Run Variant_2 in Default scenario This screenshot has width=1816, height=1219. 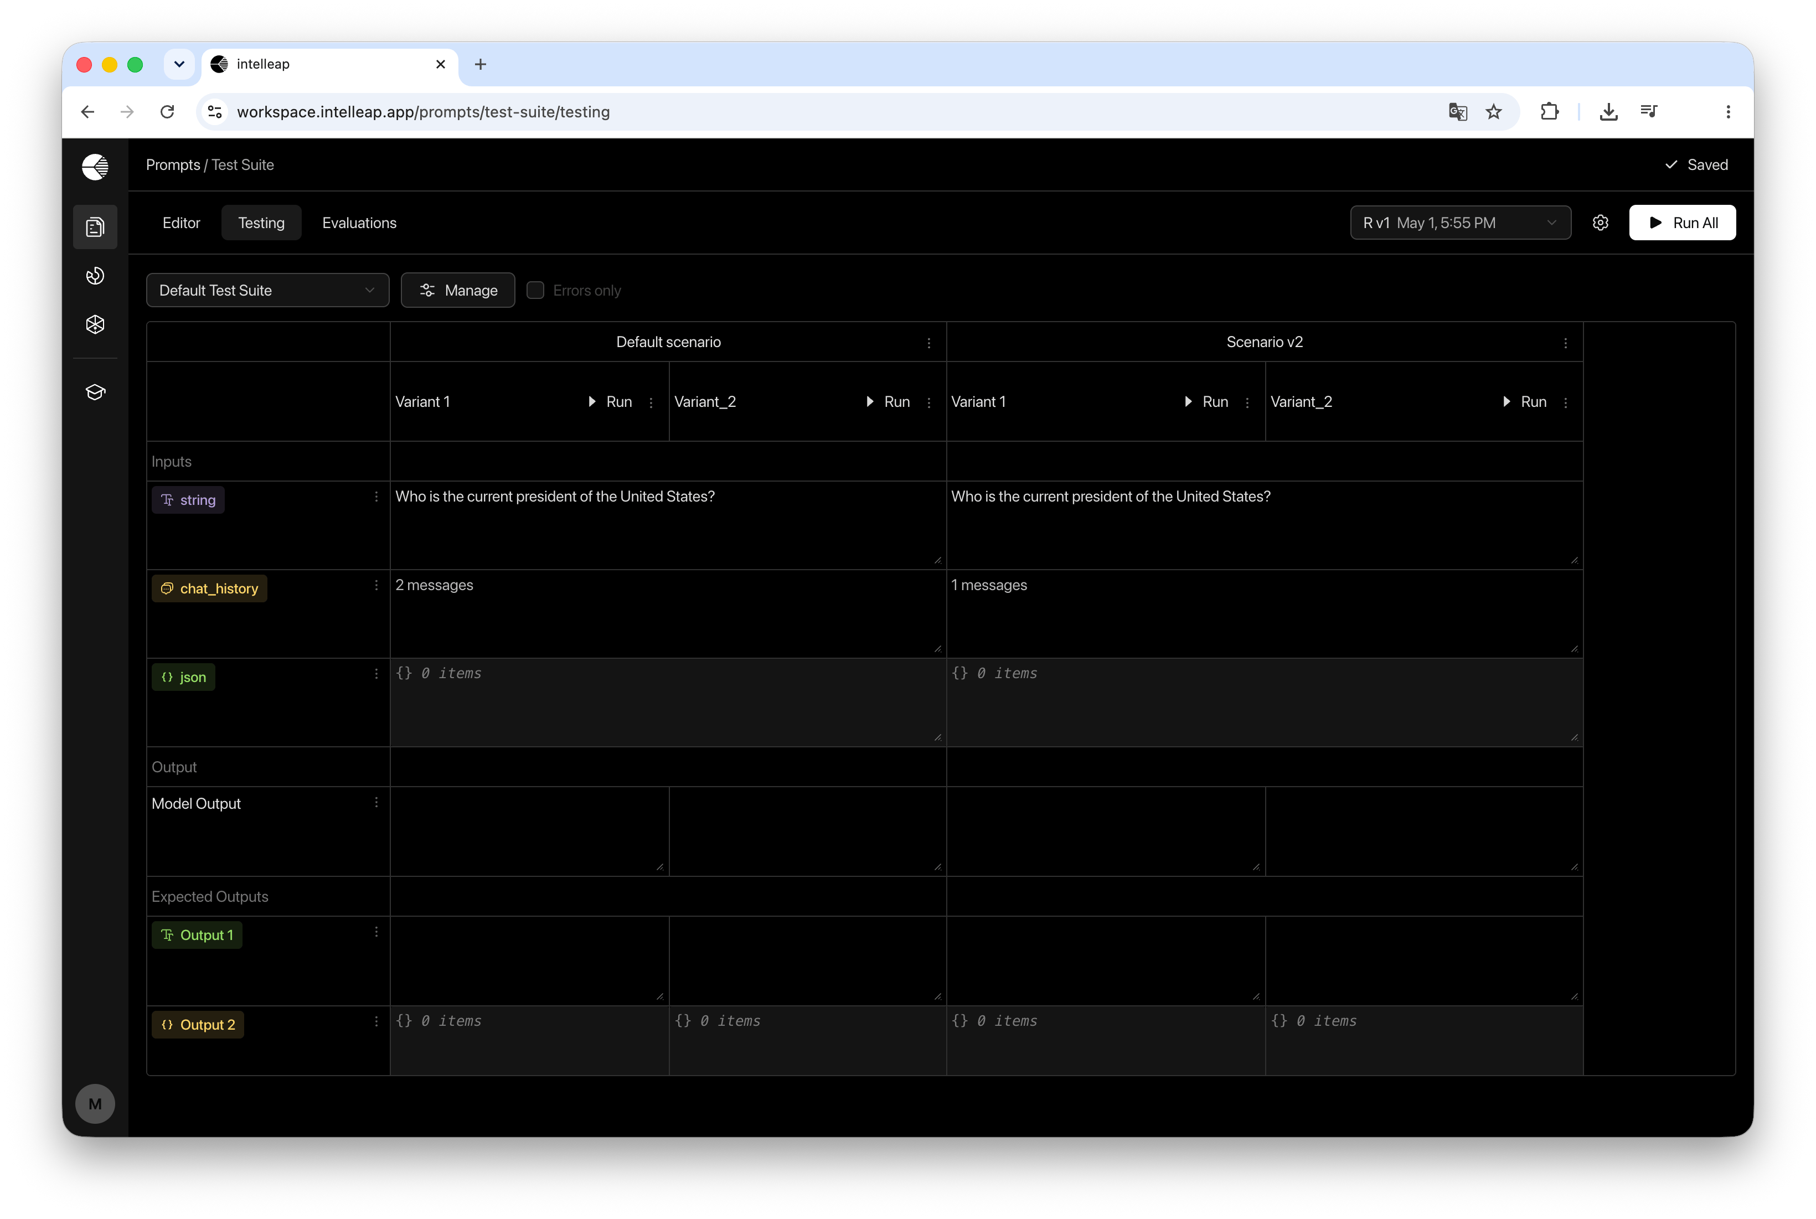[x=888, y=402]
